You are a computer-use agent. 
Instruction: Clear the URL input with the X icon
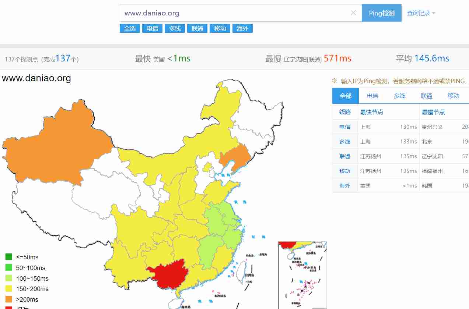point(353,13)
